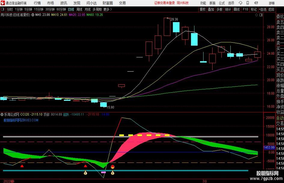Viewport: 284px width, 183px height.
Task: Click the Tongdaxin red logo icon
Action: (x=3, y=3)
